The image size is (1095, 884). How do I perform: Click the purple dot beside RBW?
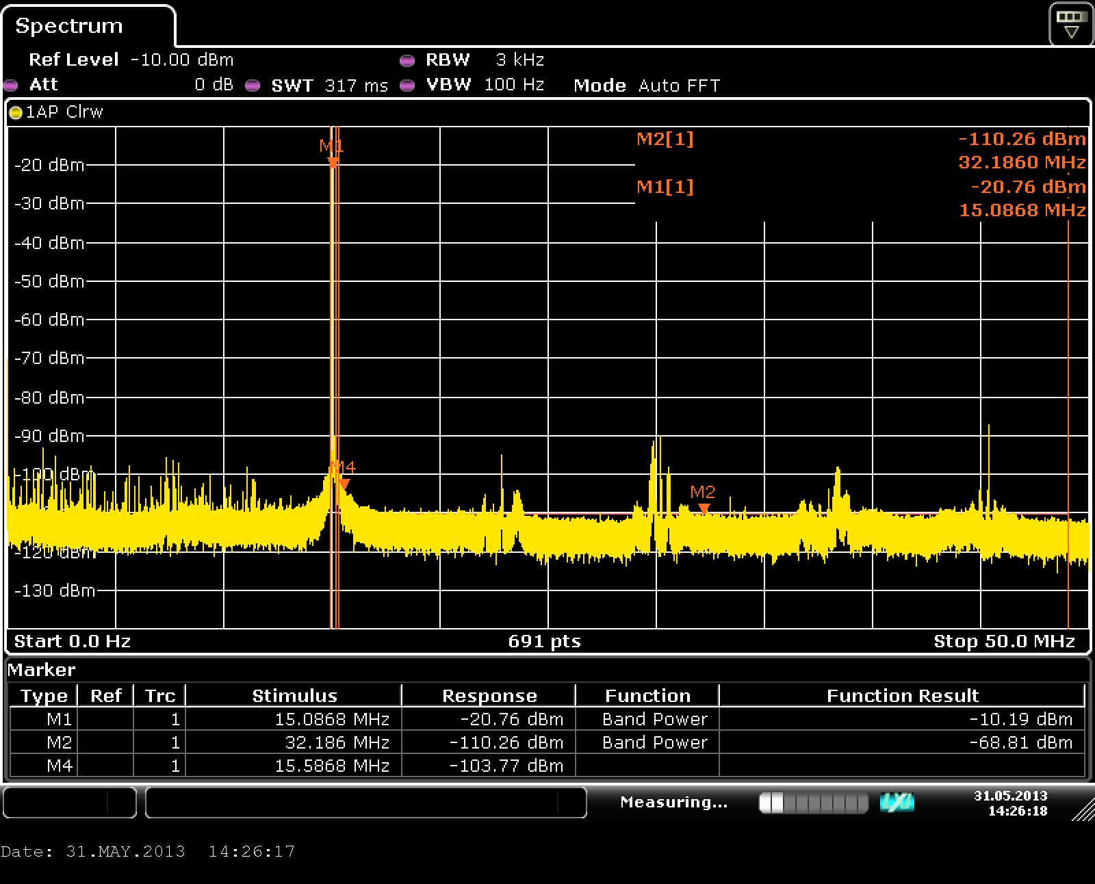coord(407,61)
